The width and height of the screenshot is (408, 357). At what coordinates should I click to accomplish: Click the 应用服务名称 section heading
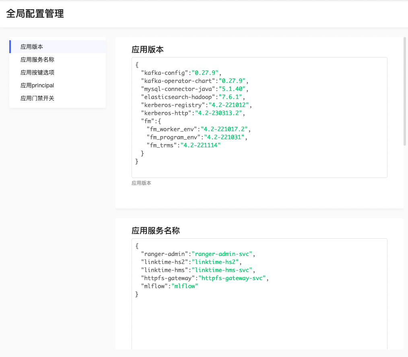tap(156, 231)
